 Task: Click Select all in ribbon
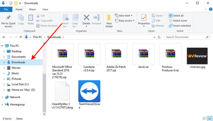[x=178, y=16]
